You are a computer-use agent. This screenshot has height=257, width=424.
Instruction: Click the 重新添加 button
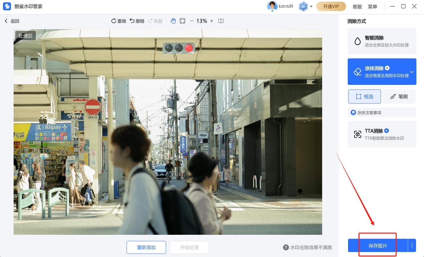coord(146,247)
